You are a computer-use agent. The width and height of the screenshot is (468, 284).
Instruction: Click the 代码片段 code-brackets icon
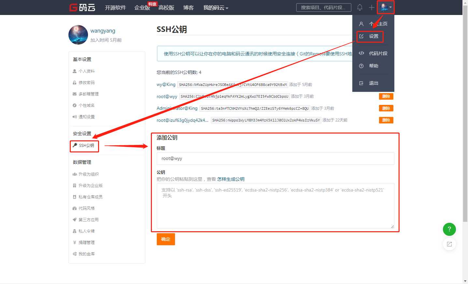tap(361, 53)
